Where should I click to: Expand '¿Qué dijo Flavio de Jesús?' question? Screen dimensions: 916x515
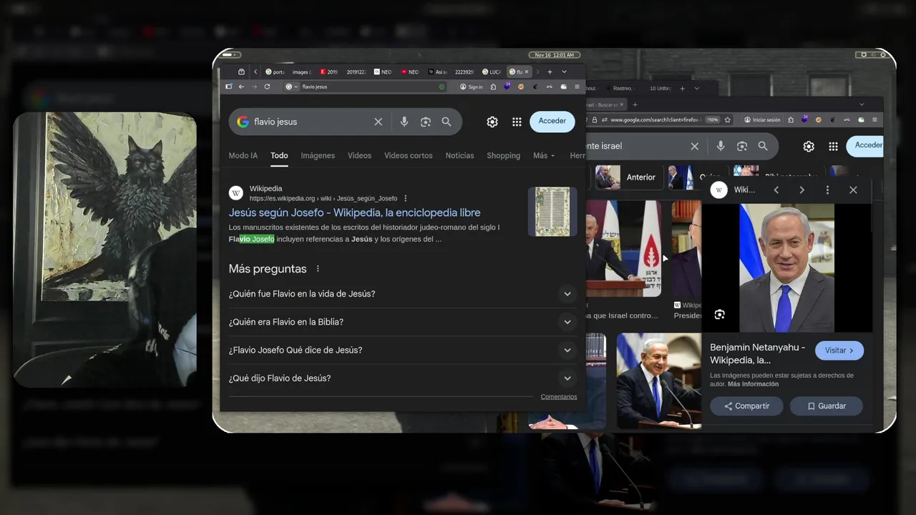tap(402, 378)
